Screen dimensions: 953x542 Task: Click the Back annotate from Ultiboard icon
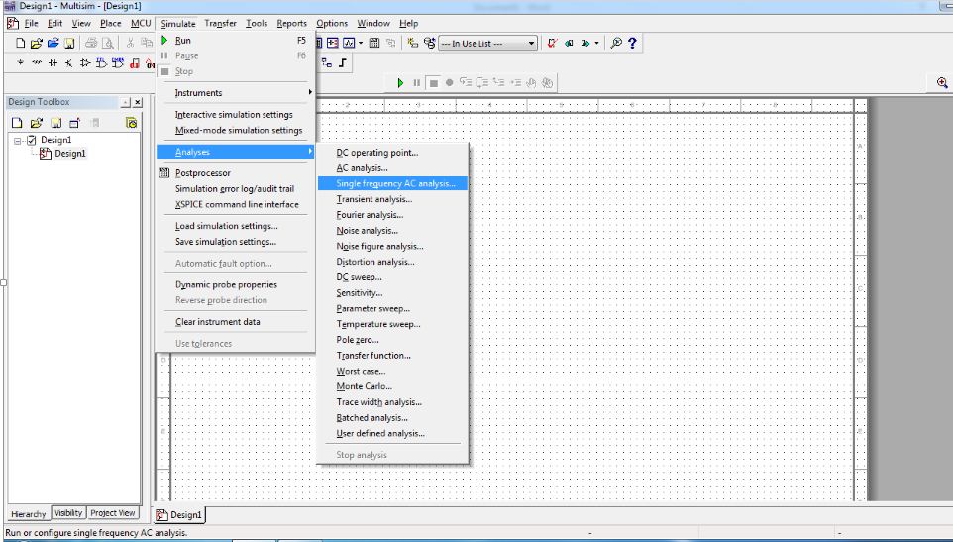(569, 44)
